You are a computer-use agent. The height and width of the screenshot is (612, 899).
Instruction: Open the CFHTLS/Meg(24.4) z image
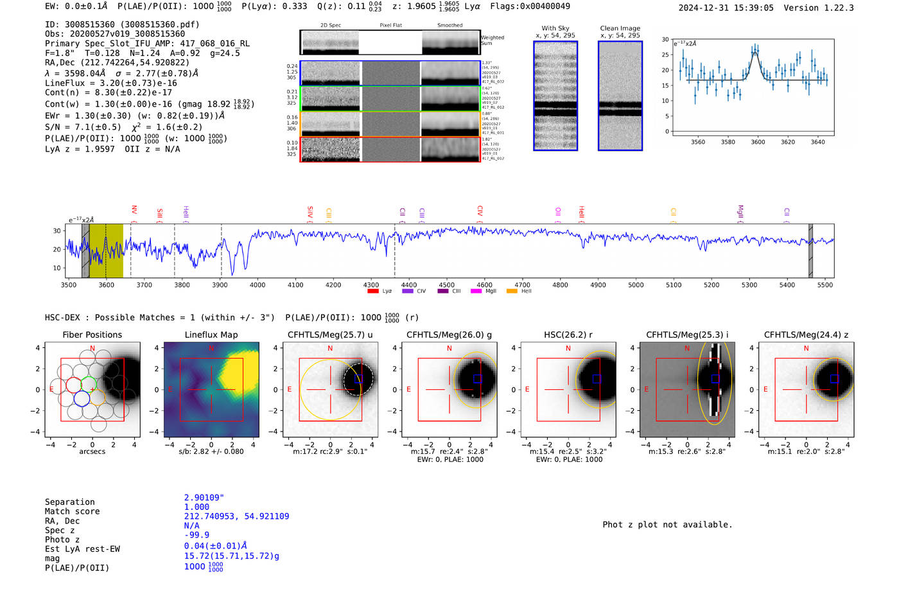point(806,390)
